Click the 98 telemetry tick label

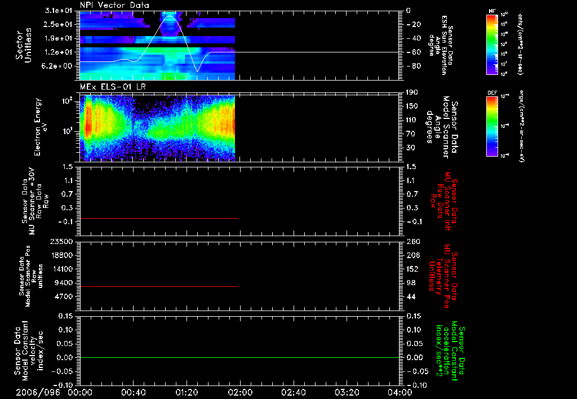pyautogui.click(x=411, y=283)
